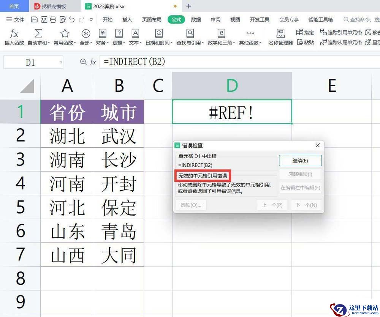Select column D header
380x317 pixels.
click(232, 85)
